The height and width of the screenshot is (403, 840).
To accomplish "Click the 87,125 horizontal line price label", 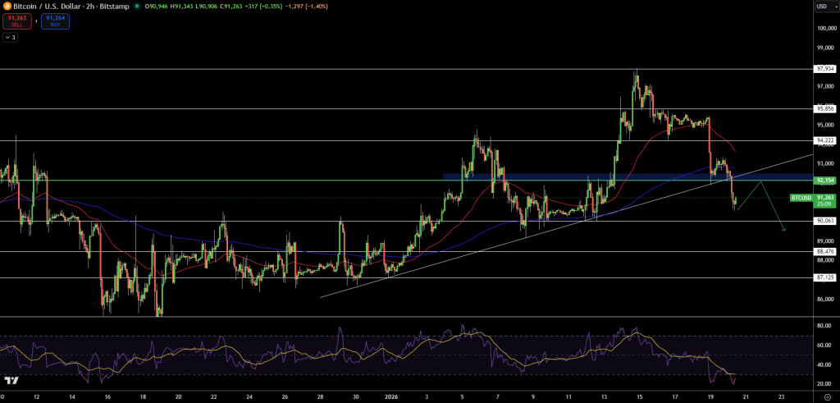I will [x=825, y=277].
